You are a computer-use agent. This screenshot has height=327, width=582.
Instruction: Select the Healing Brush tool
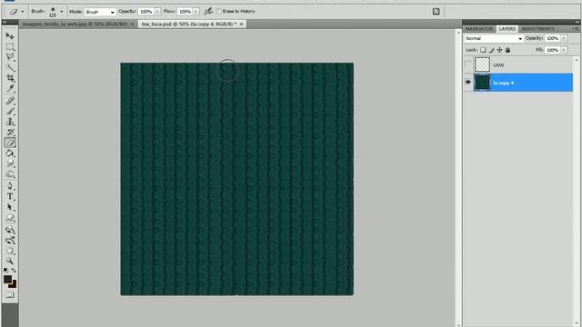pyautogui.click(x=10, y=101)
